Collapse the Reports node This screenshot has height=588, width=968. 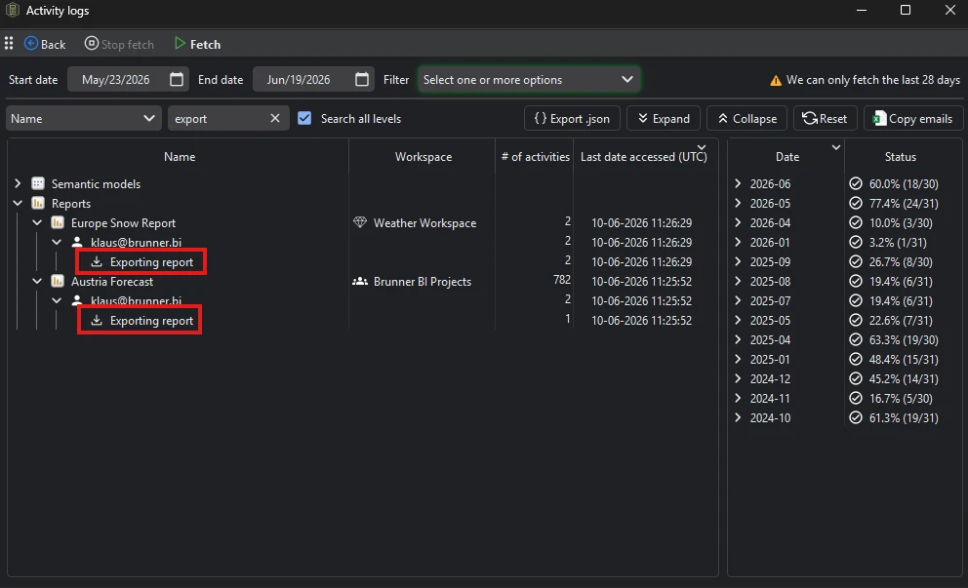click(18, 203)
